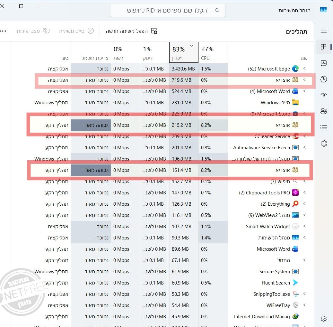Expand the Smart Watch Widget group
This screenshot has height=327, width=333.
tap(304, 226)
